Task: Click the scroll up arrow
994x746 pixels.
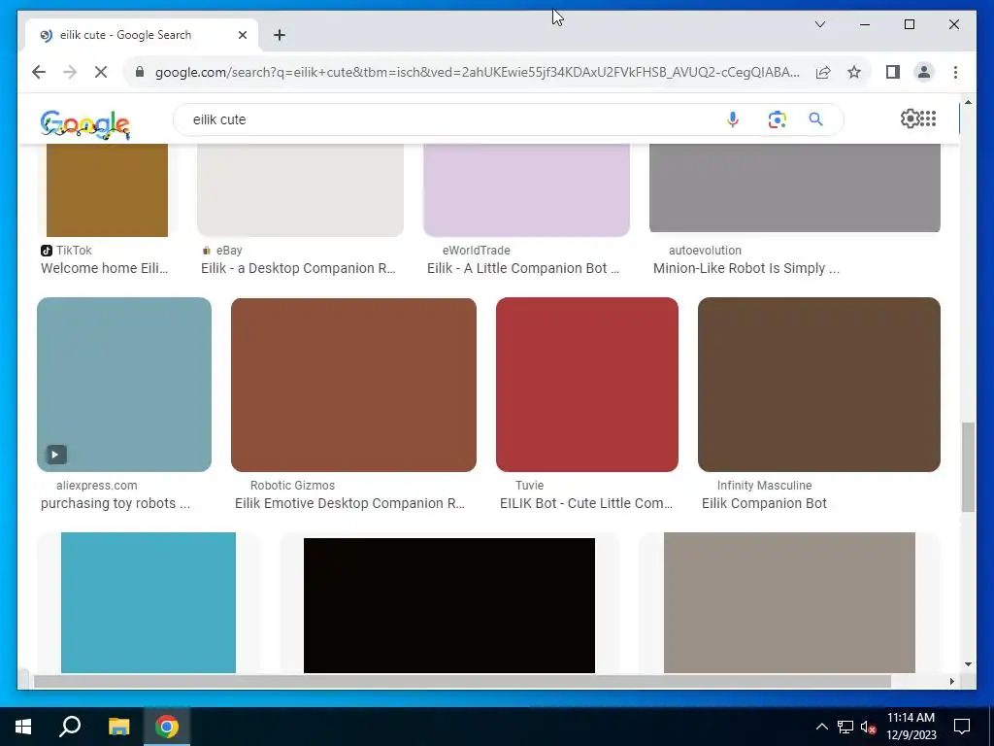Action: pos(968,101)
